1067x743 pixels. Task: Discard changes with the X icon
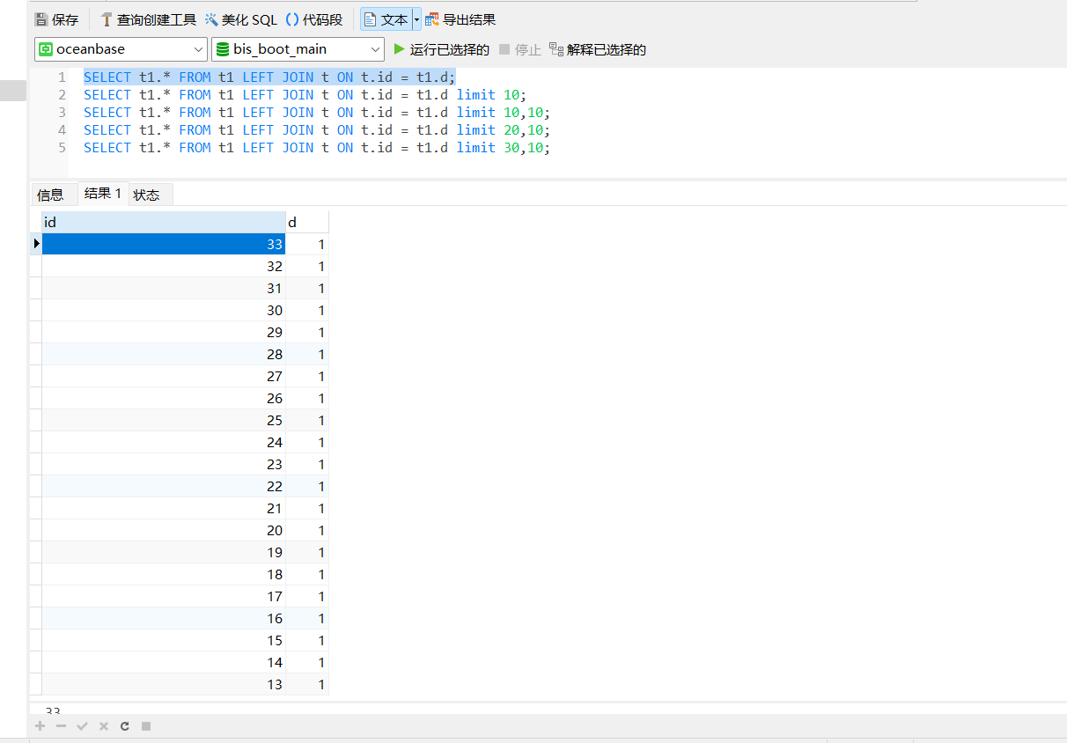103,726
